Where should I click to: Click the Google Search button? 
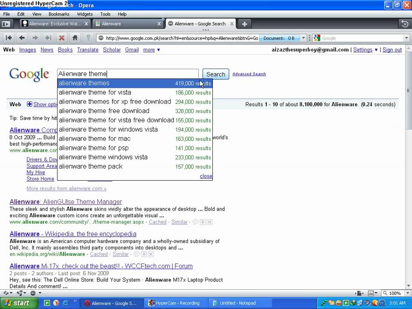(216, 74)
